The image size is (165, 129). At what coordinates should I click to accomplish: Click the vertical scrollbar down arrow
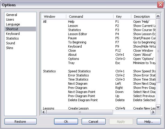click(158, 107)
